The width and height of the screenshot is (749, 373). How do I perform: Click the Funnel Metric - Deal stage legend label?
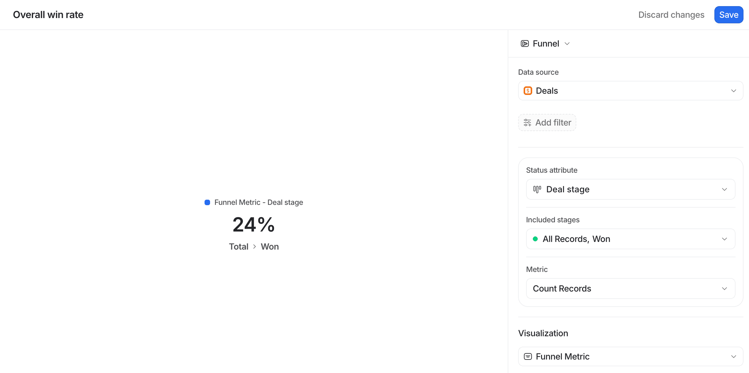tap(258, 202)
